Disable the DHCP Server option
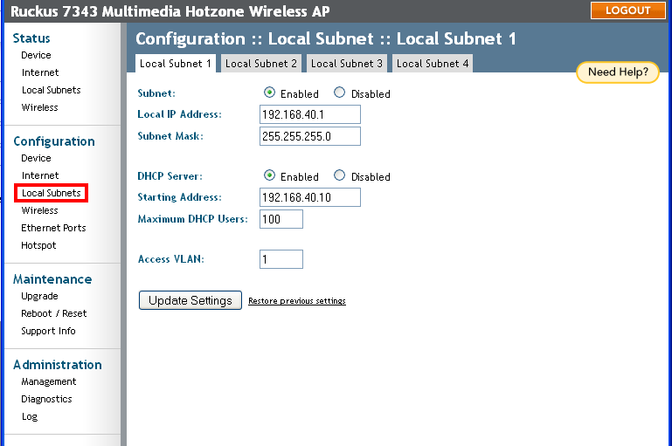 [x=340, y=175]
